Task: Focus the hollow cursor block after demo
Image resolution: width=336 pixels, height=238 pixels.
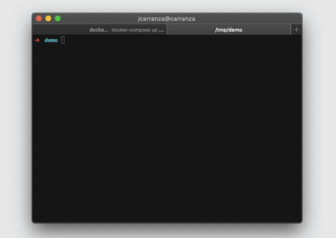Action: pos(62,40)
